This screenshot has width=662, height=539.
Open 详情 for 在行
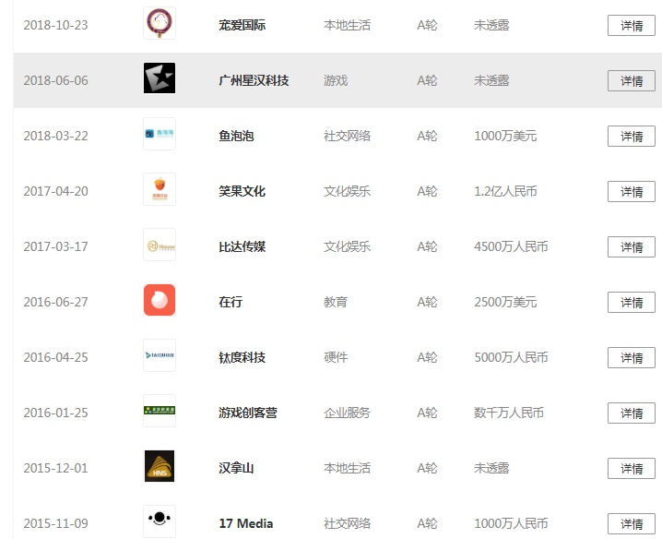[632, 302]
